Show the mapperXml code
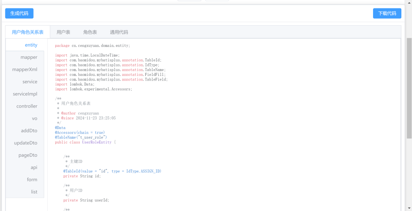Screen dimensions: 412x211 coord(25,69)
